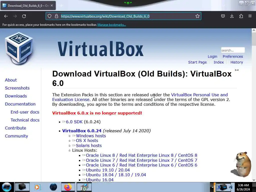The width and height of the screenshot is (256, 192).
Task: Open Contribute in the sidebar
Action: pyautogui.click(x=15, y=128)
